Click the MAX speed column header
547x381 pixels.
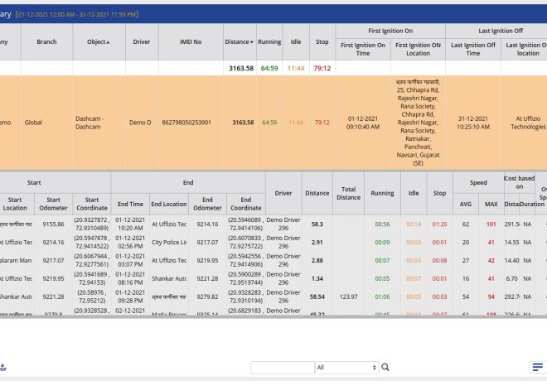tap(491, 204)
